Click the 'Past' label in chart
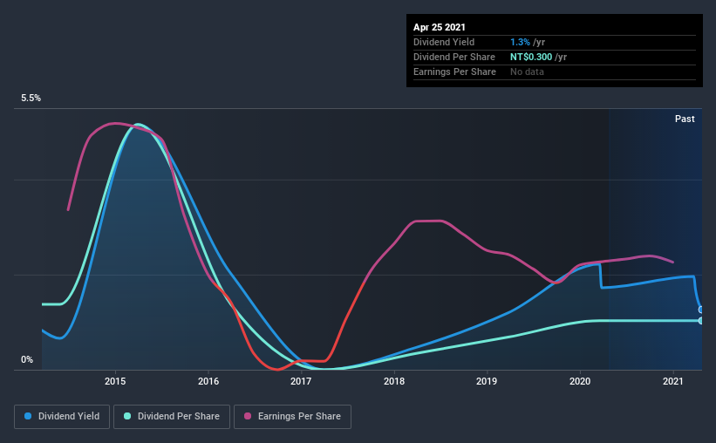This screenshot has height=443, width=716. pyautogui.click(x=685, y=119)
